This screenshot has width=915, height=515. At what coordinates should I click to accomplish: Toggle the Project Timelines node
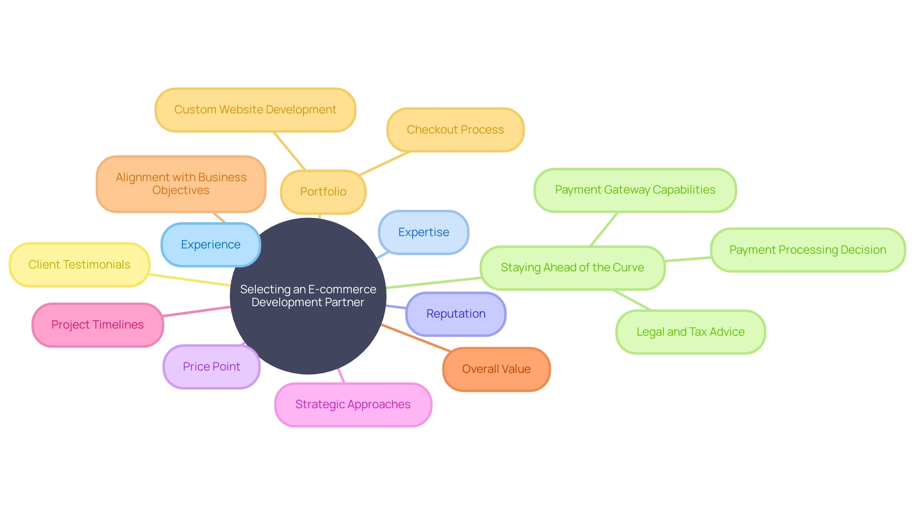pyautogui.click(x=97, y=323)
